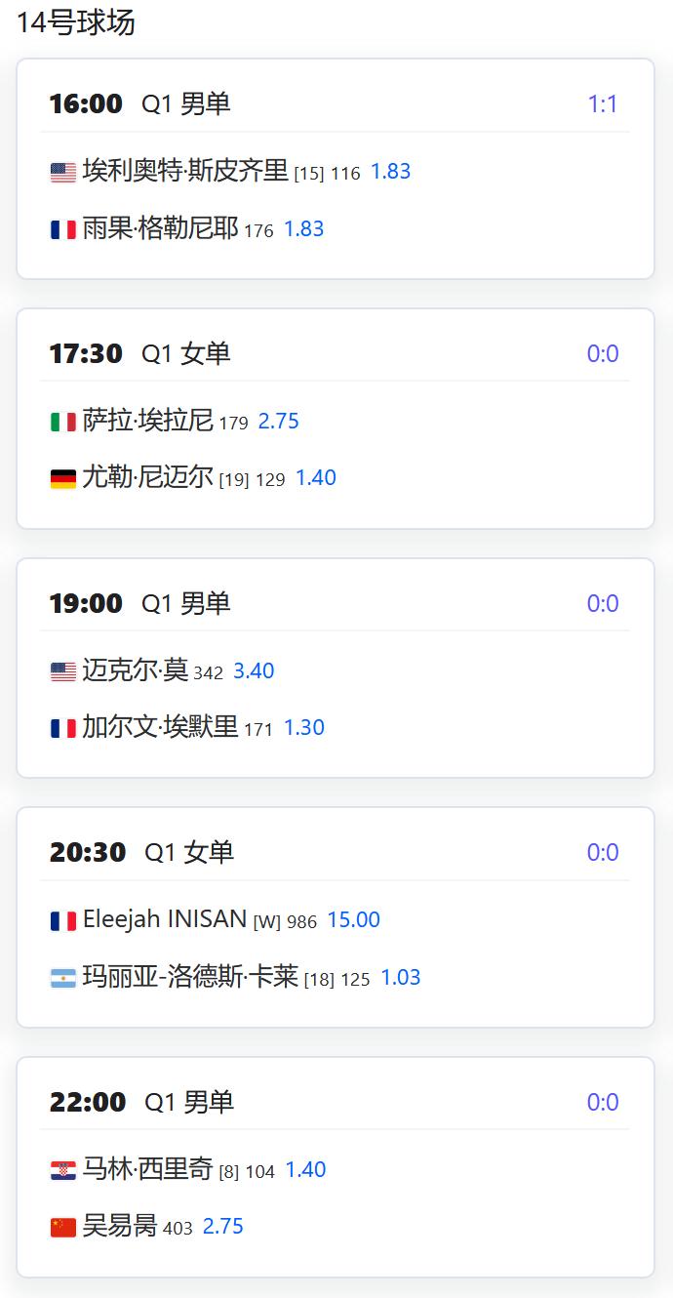Screen dimensions: 673x1298
Task: Click the Italian flag beside 萨拉·埃拉尼
Action: (63, 423)
